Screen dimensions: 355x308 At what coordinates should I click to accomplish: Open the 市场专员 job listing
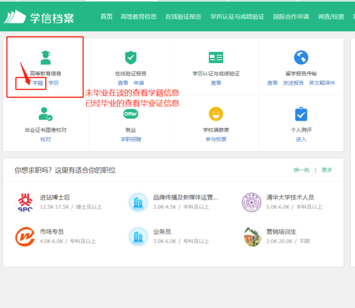tap(52, 232)
